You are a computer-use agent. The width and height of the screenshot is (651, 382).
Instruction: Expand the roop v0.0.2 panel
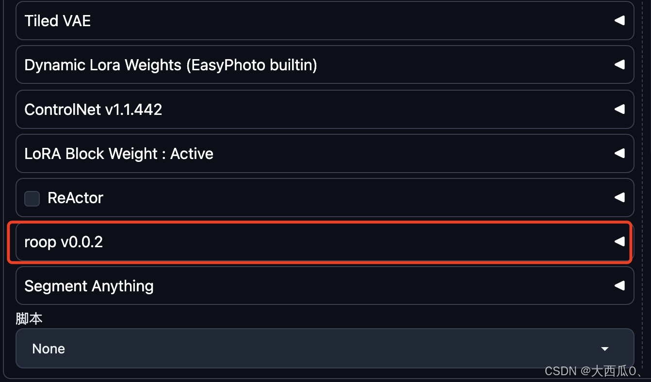click(64, 242)
